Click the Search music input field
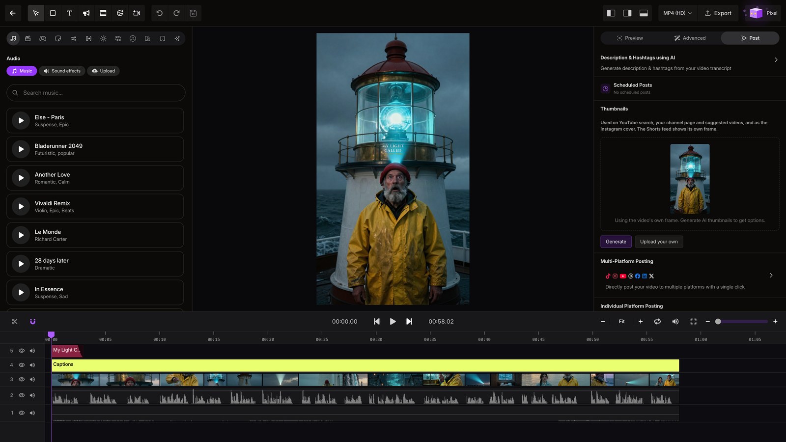Screen dimensions: 786x442 [x=96, y=93]
